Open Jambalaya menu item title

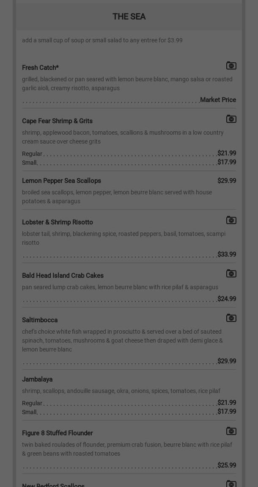click(x=37, y=379)
